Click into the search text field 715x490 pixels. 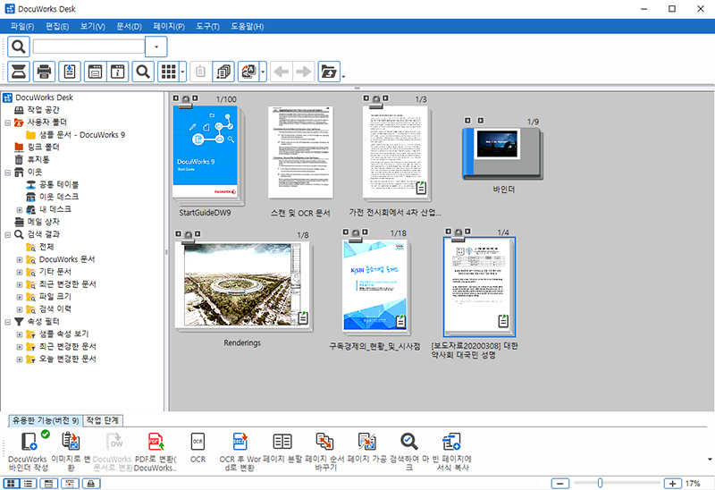pyautogui.click(x=88, y=46)
